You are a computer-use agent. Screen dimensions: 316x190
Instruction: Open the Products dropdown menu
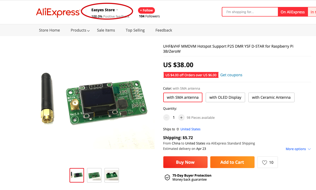click(x=80, y=30)
